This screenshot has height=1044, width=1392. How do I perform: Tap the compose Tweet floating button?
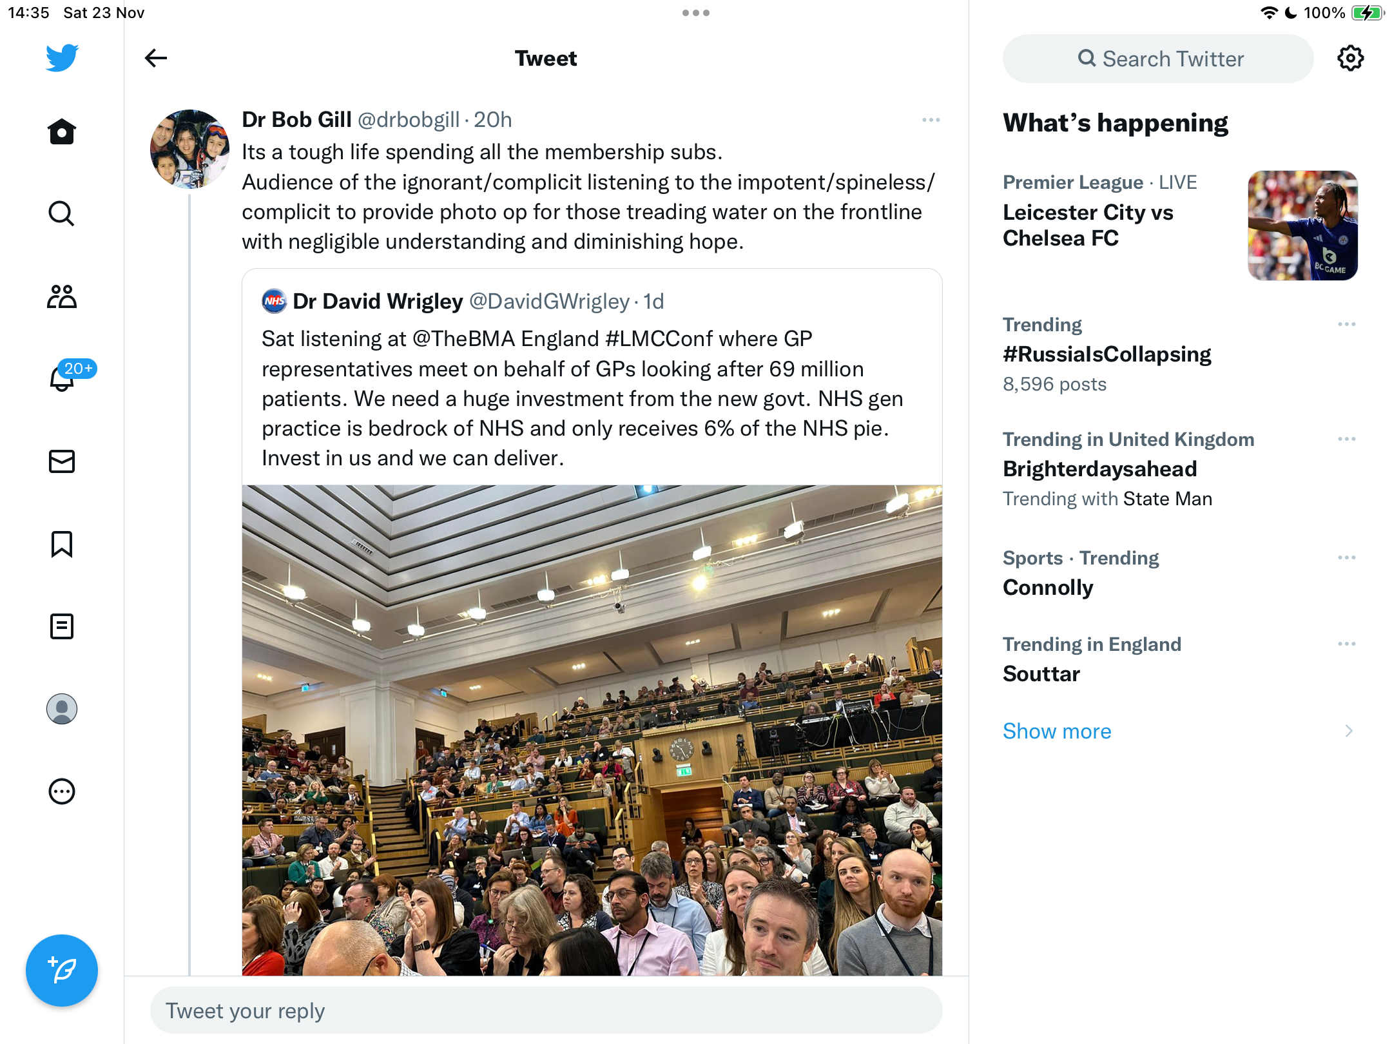tap(62, 971)
